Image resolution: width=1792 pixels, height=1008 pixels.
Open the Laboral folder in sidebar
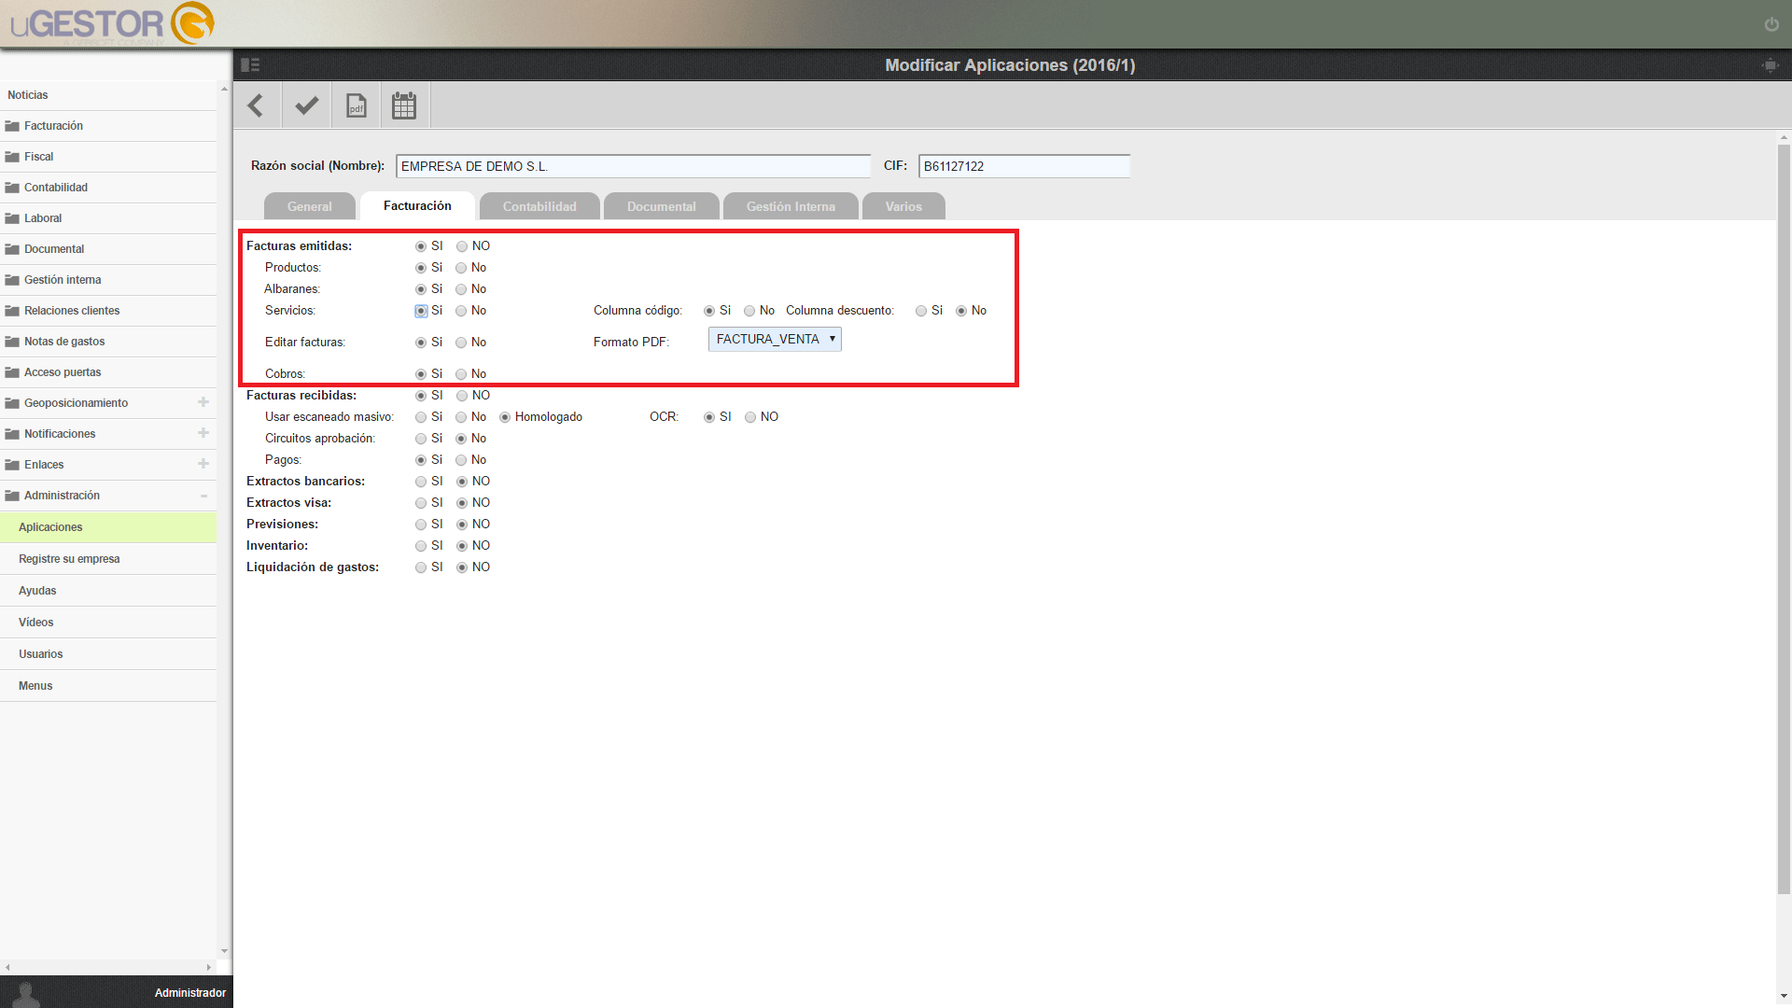click(x=108, y=218)
